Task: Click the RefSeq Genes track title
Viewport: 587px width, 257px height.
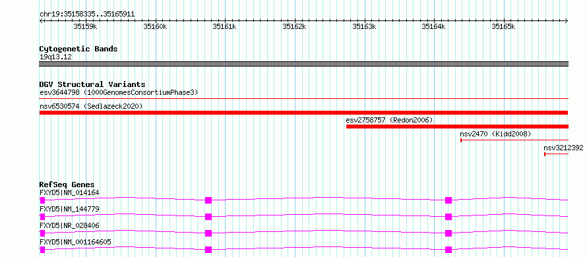Action: (x=67, y=185)
